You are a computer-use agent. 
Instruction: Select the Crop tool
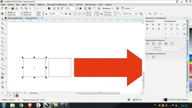2,28
